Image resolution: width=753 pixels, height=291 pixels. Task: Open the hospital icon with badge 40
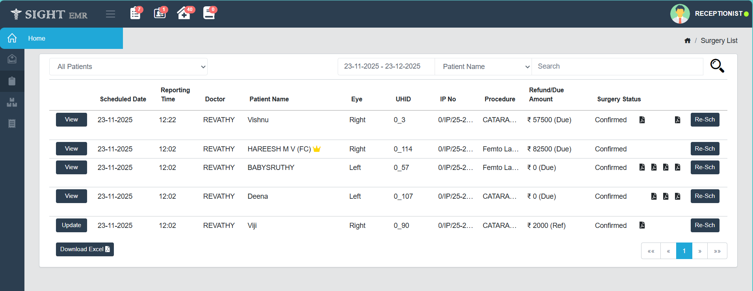pyautogui.click(x=184, y=13)
